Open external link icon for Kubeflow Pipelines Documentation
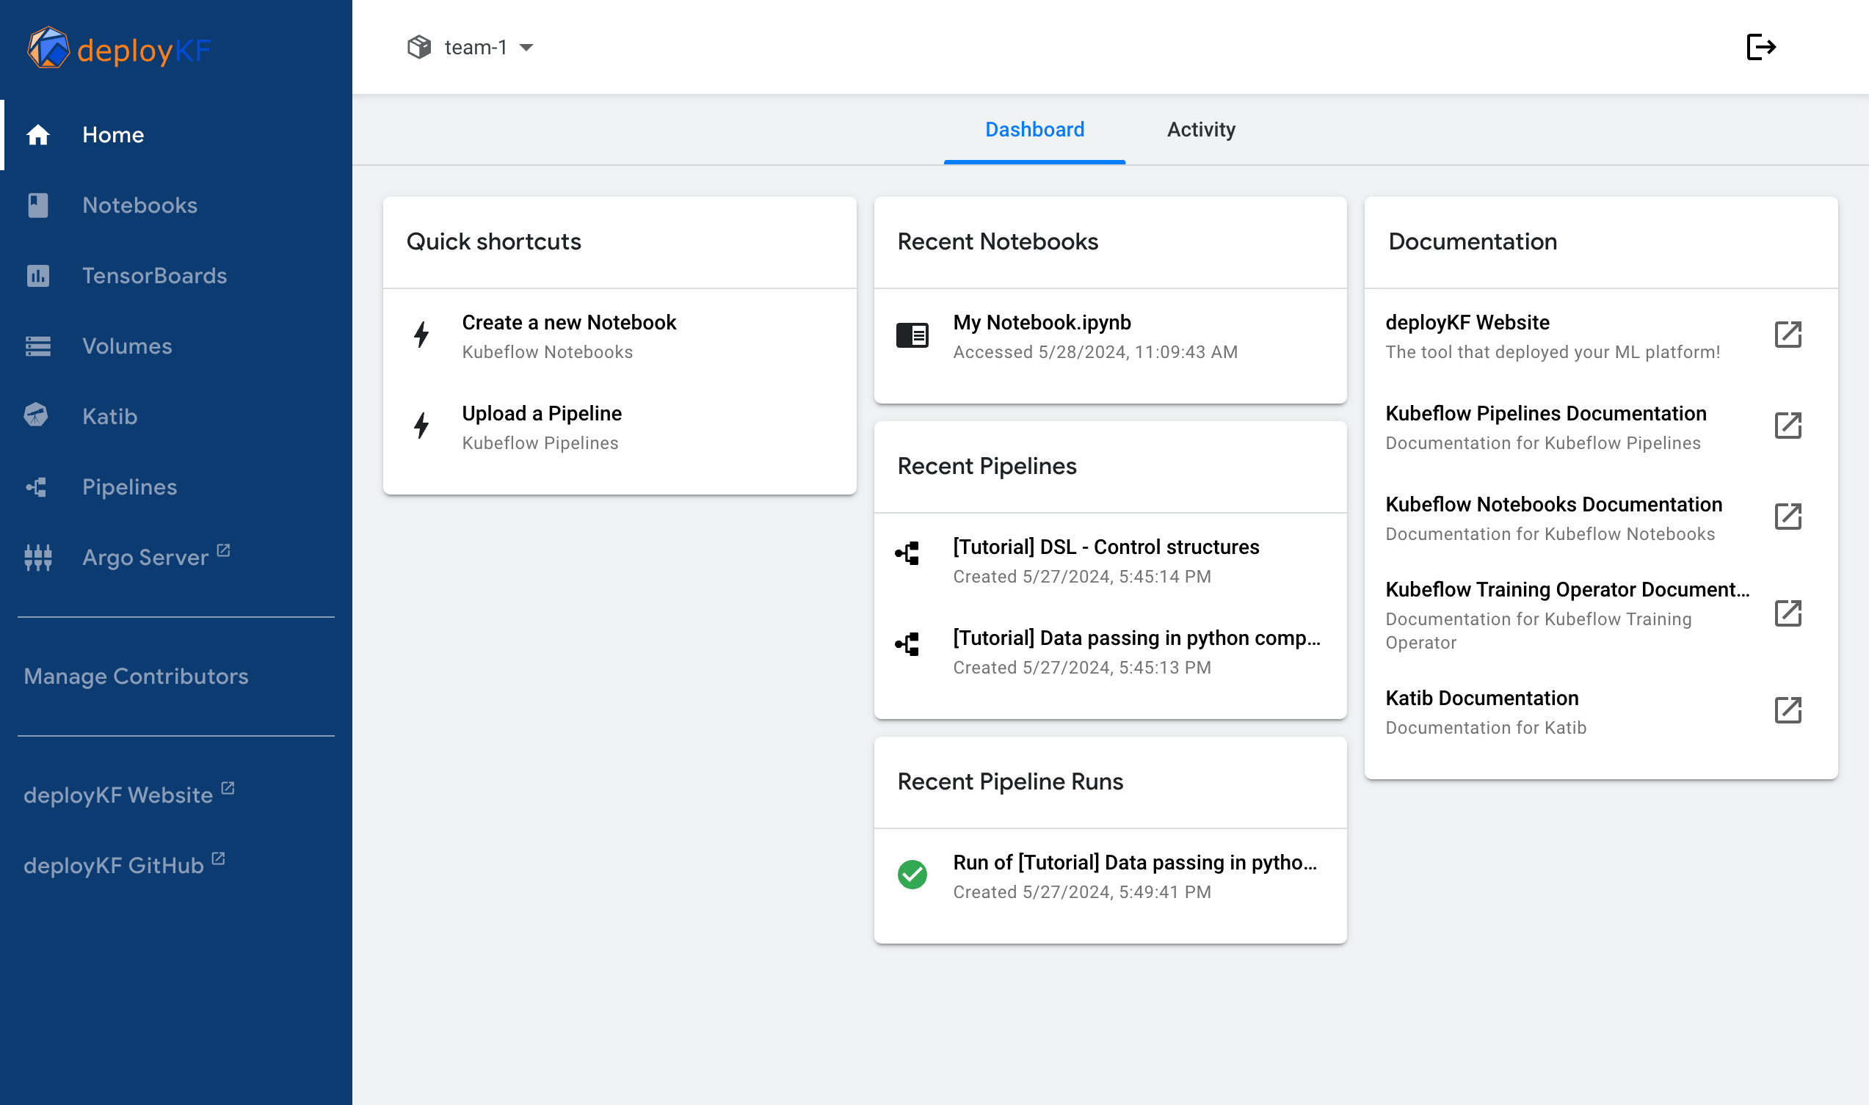 tap(1788, 425)
